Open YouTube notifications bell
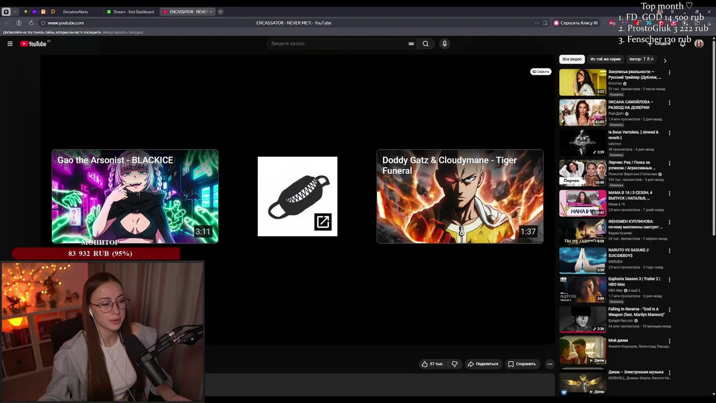The height and width of the screenshot is (403, 716). pos(682,44)
